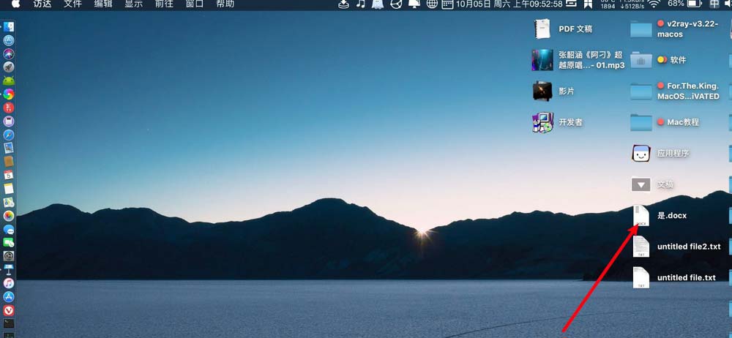This screenshot has height=338, width=732.
Task: Open the 文件 menu
Action: 72,4
